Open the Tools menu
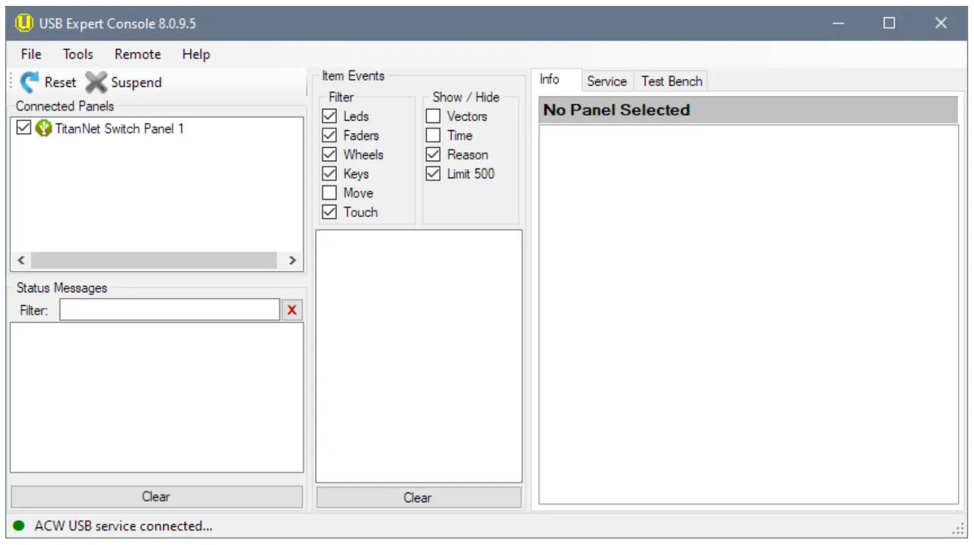The width and height of the screenshot is (974, 545). click(x=78, y=54)
